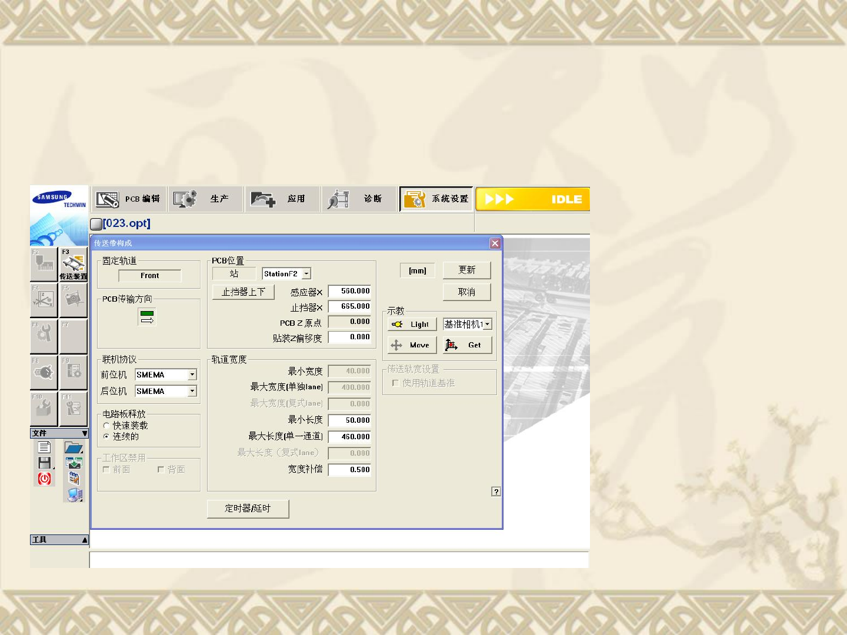Select the F8 icon button
This screenshot has width=847, height=635.
point(44,372)
